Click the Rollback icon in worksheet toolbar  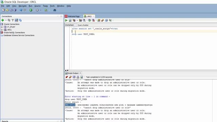[93, 20]
